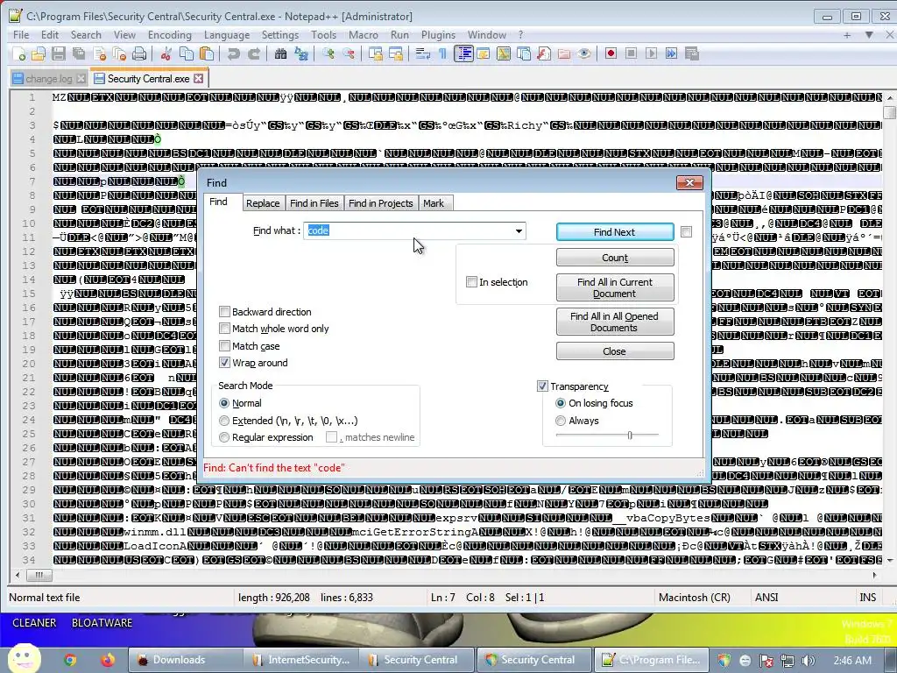Click the Playback macro icon
The width and height of the screenshot is (897, 673).
pos(651,53)
